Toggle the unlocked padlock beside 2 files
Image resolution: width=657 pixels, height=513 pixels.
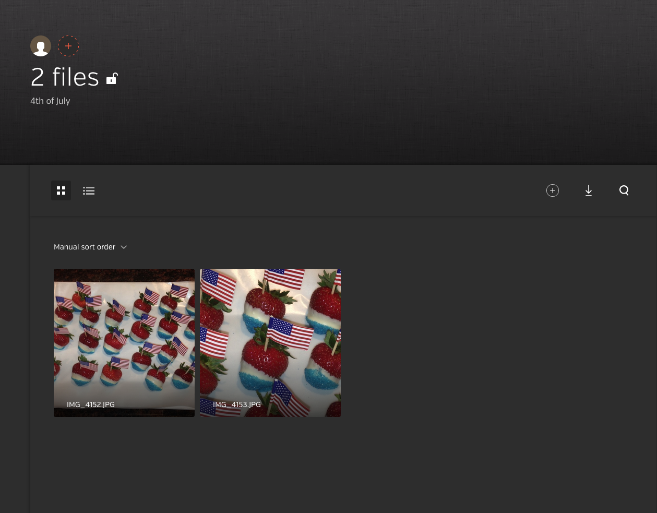(112, 79)
